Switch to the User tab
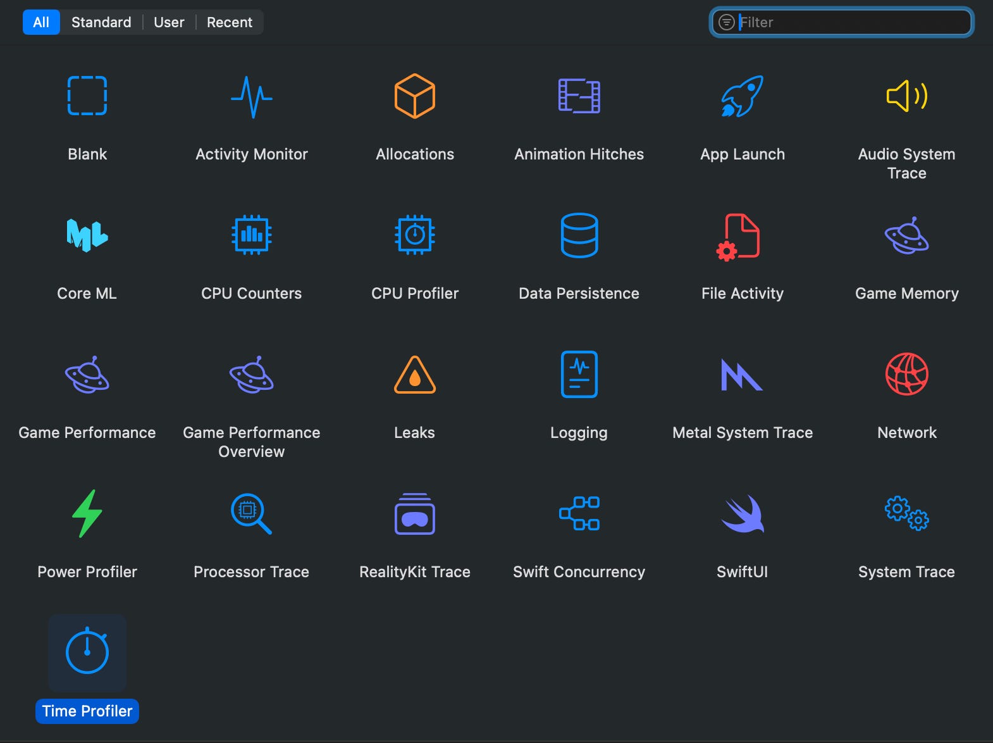 pyautogui.click(x=169, y=22)
